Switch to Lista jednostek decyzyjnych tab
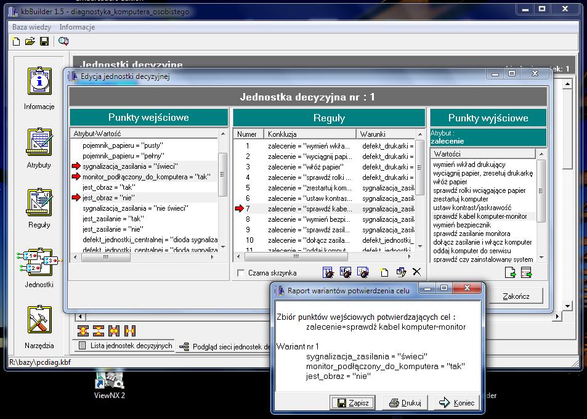This screenshot has height=419, width=587. click(125, 346)
